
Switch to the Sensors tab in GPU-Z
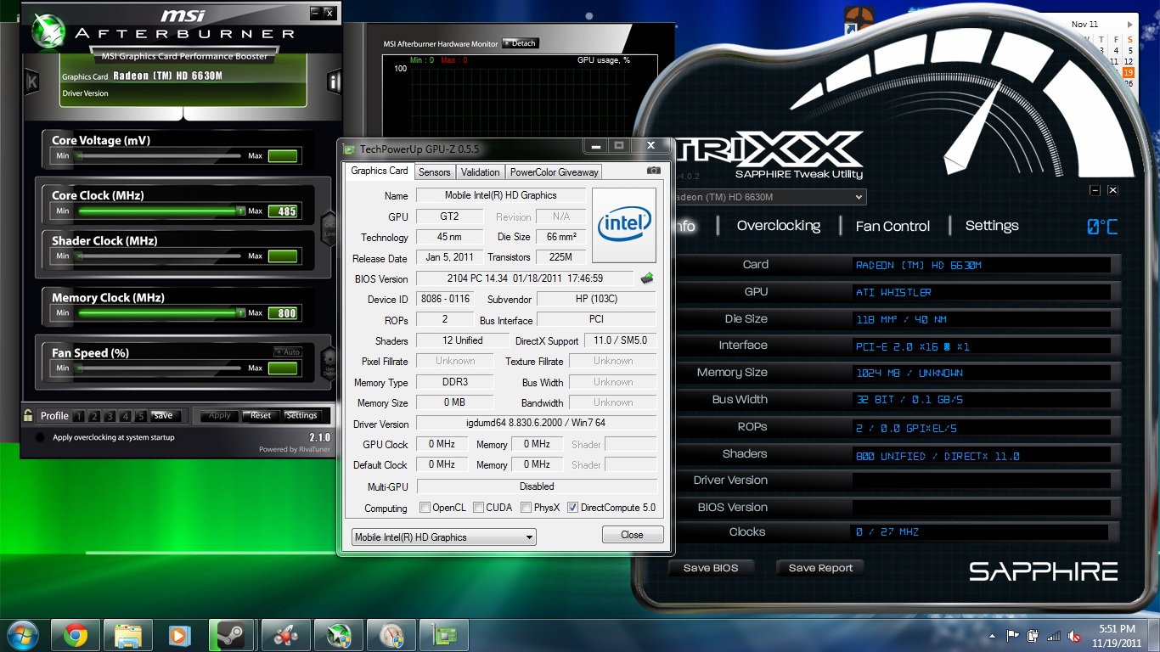coord(435,171)
